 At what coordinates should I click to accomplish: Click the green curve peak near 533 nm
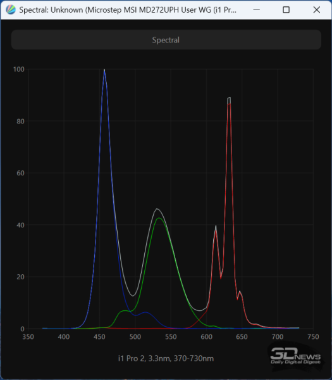click(x=159, y=218)
